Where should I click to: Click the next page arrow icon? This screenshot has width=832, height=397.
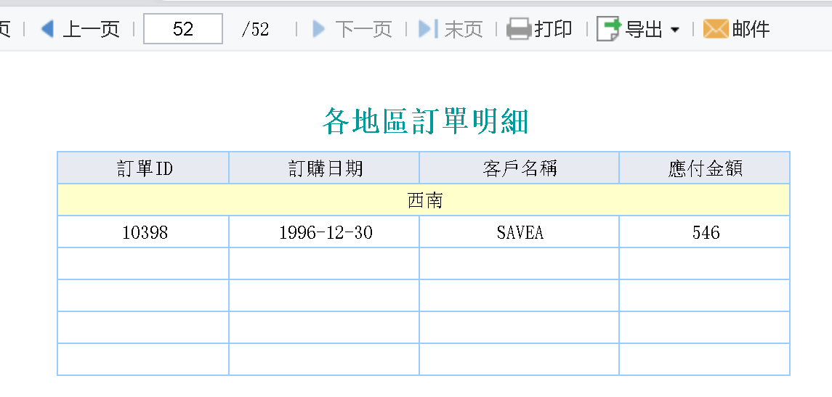click(x=318, y=29)
